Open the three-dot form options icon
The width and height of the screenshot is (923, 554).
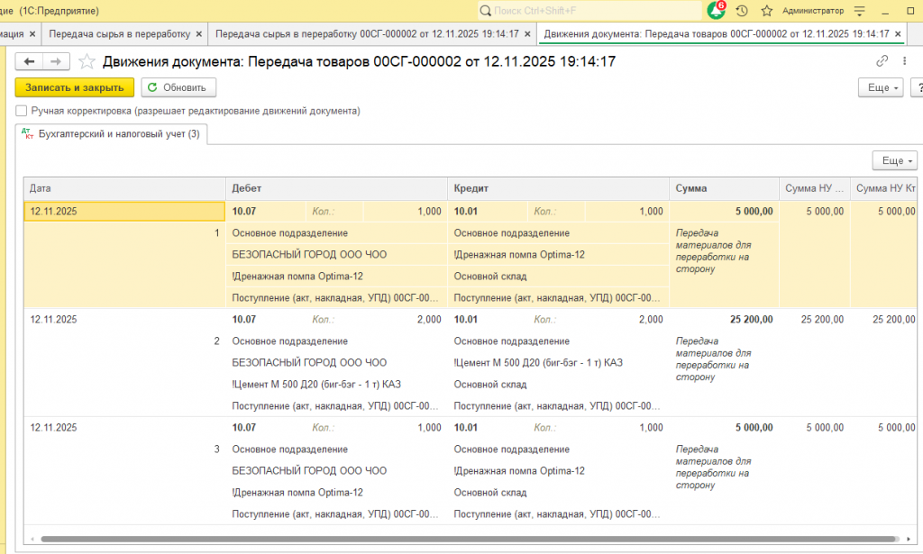[x=904, y=60]
